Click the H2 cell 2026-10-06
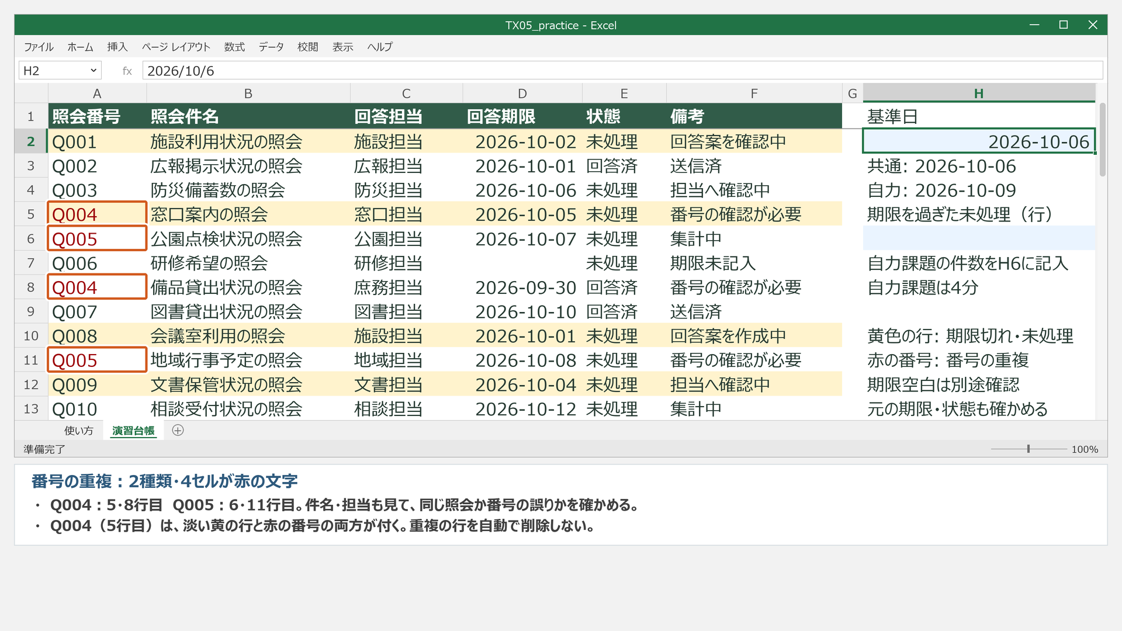The width and height of the screenshot is (1122, 631). click(979, 141)
